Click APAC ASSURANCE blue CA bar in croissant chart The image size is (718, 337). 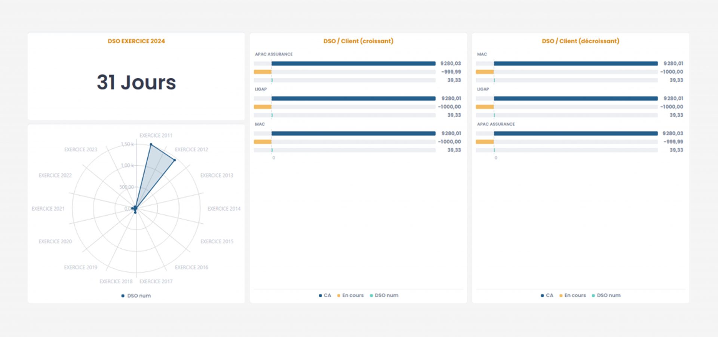(x=353, y=64)
